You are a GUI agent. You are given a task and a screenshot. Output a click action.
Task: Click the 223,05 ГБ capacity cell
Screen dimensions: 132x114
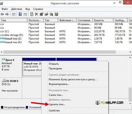tap(99, 31)
